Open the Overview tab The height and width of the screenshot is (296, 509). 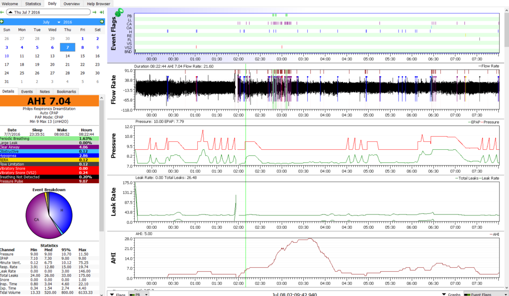[72, 3]
